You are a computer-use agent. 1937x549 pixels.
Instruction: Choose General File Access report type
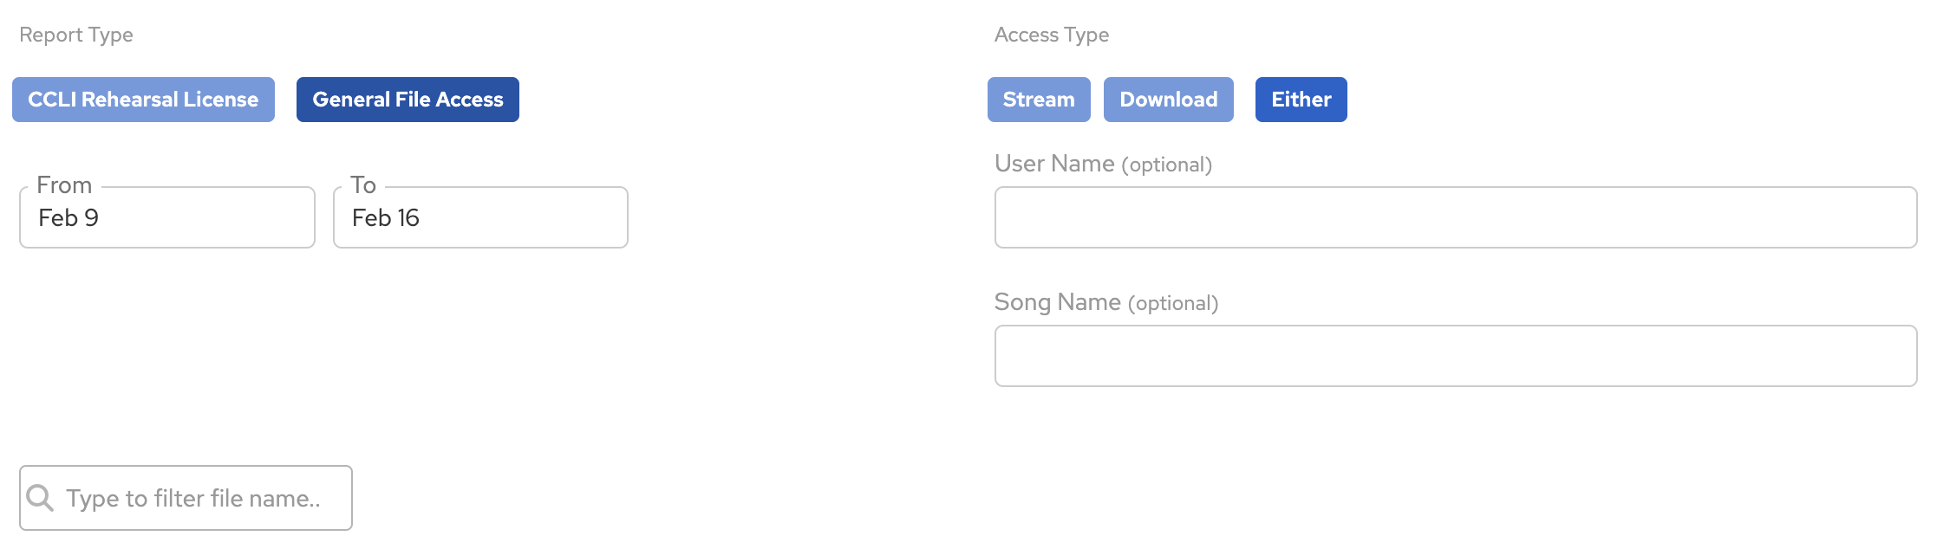click(x=408, y=100)
